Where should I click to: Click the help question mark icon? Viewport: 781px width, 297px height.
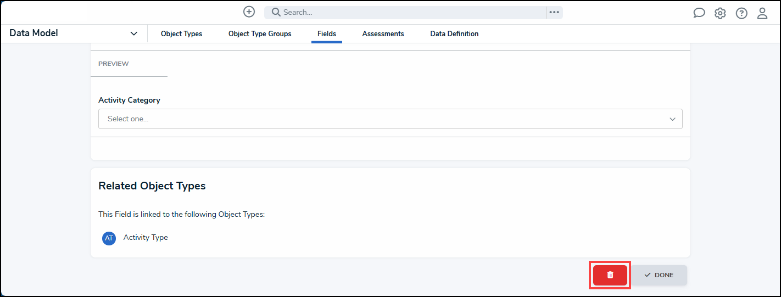[741, 13]
